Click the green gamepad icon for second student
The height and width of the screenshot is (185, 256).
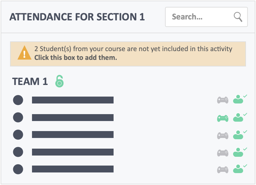tap(223, 118)
